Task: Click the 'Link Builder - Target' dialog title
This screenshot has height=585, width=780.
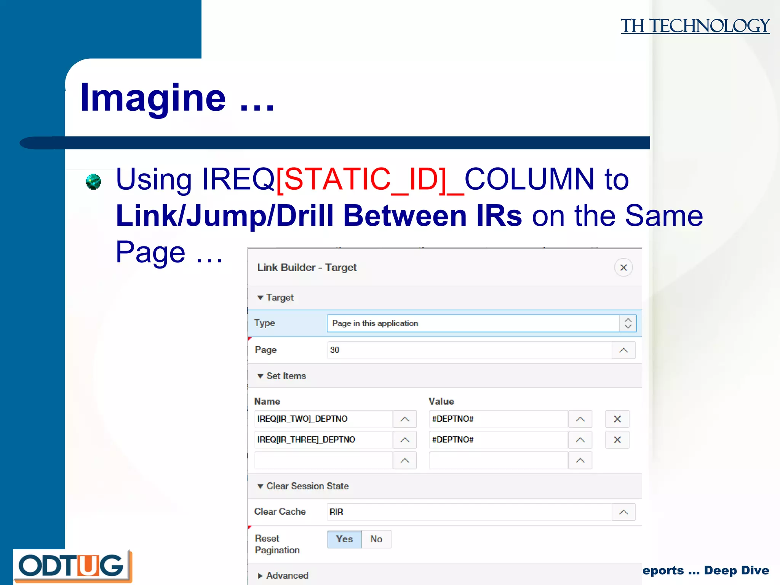Action: [x=307, y=267]
